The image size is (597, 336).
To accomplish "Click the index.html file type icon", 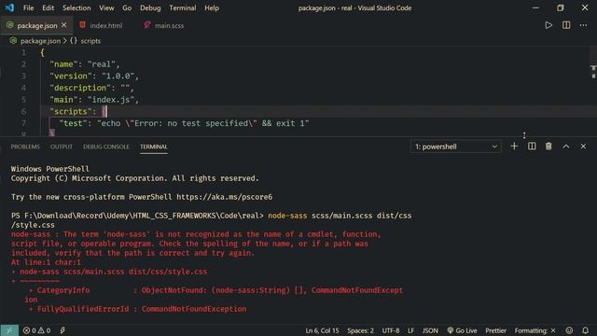I will click(x=82, y=25).
